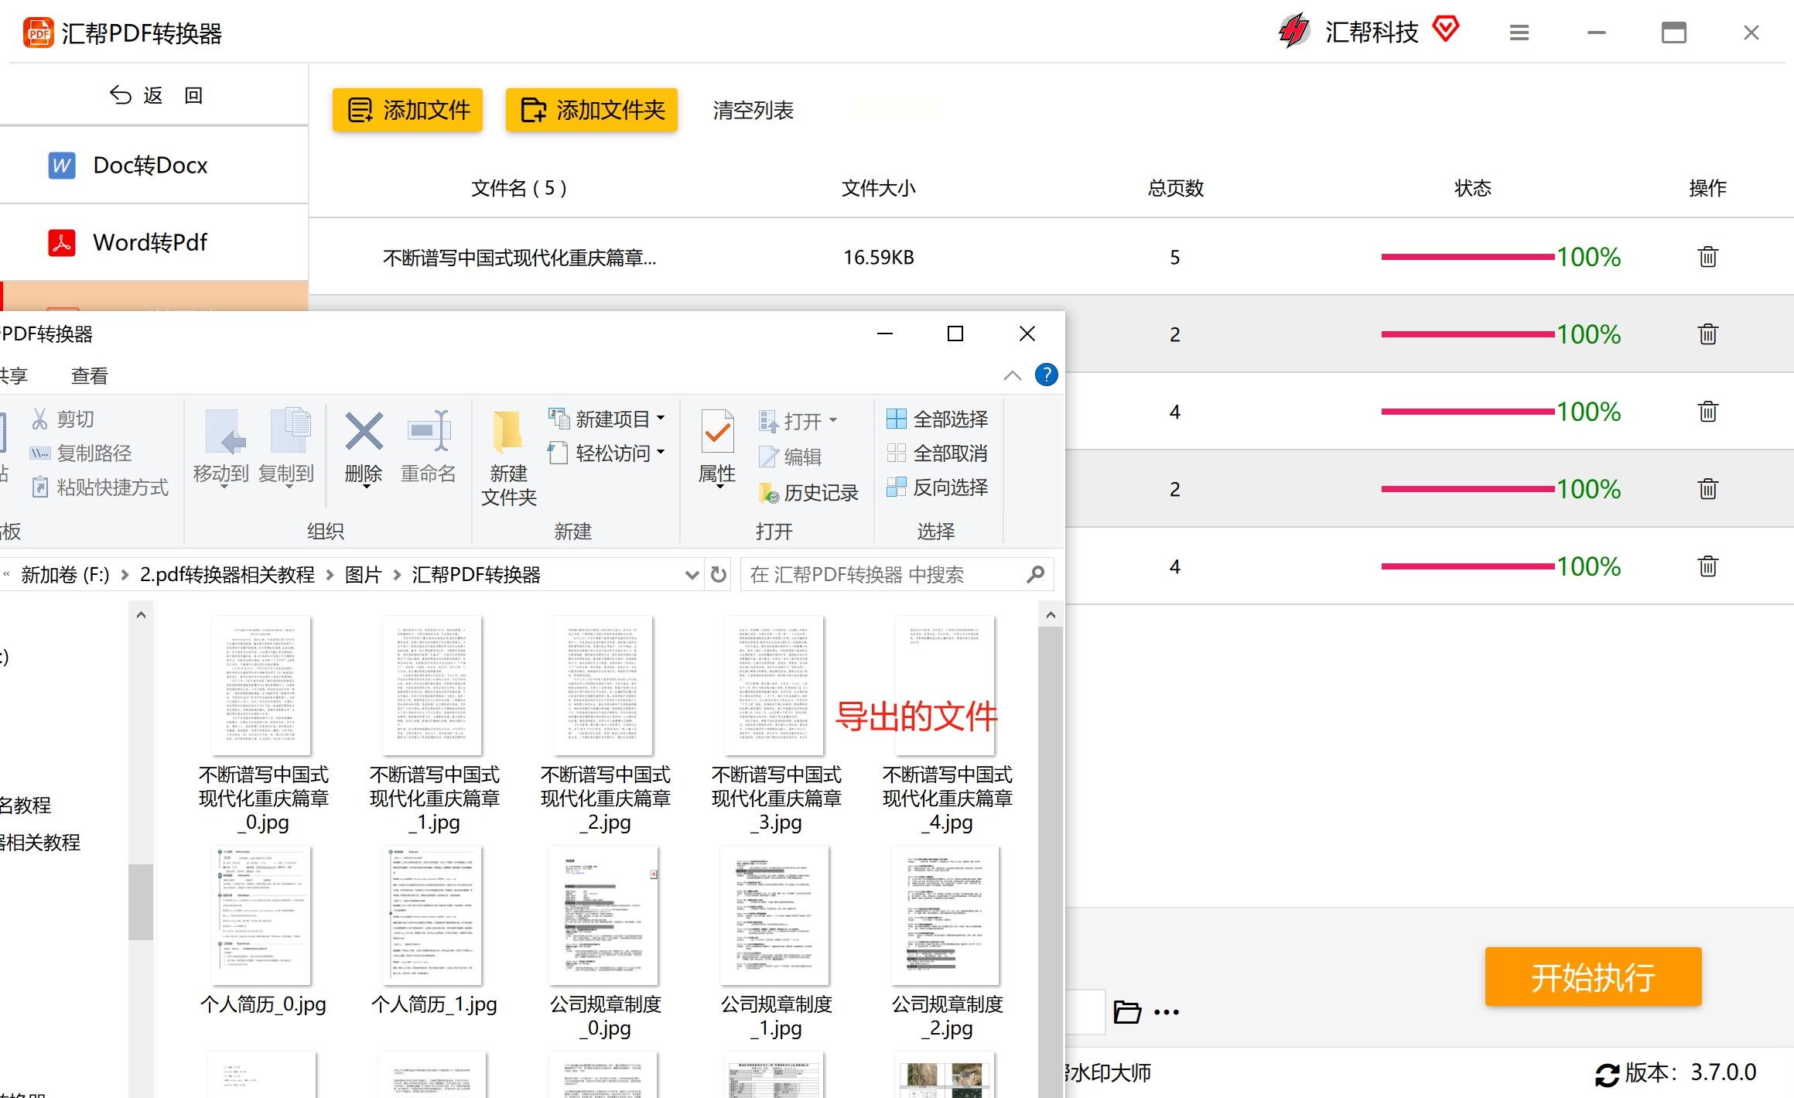Click Invert Selection option
The width and height of the screenshot is (1794, 1098).
click(x=937, y=487)
